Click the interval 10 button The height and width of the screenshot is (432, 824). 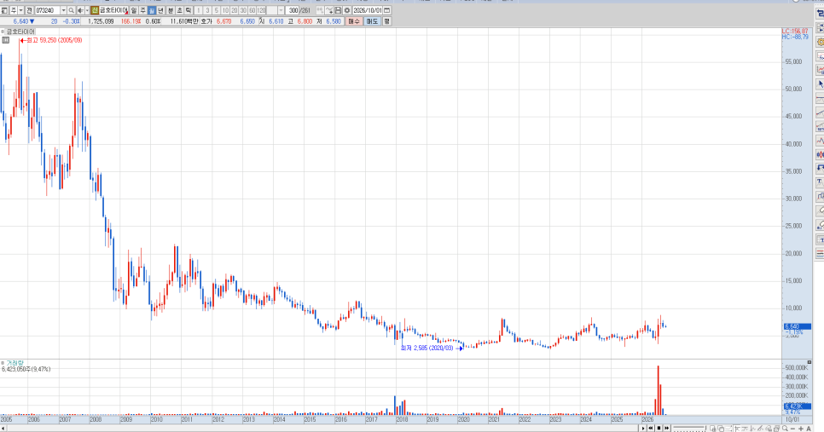tap(225, 10)
